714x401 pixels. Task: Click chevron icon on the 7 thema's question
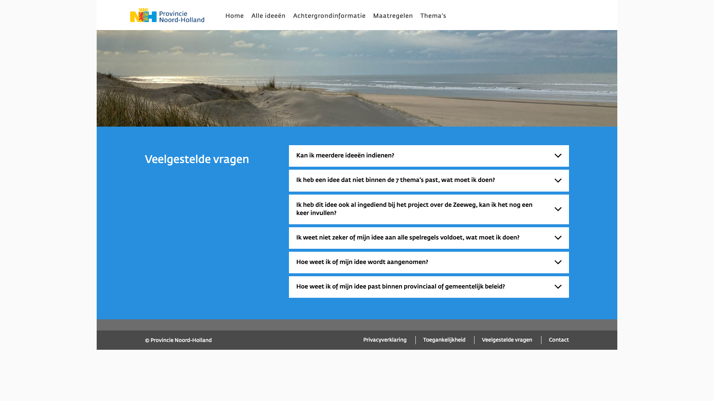558,181
